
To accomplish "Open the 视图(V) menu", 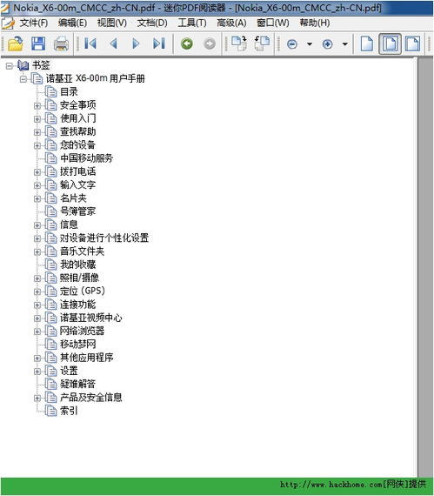I will coord(112,23).
